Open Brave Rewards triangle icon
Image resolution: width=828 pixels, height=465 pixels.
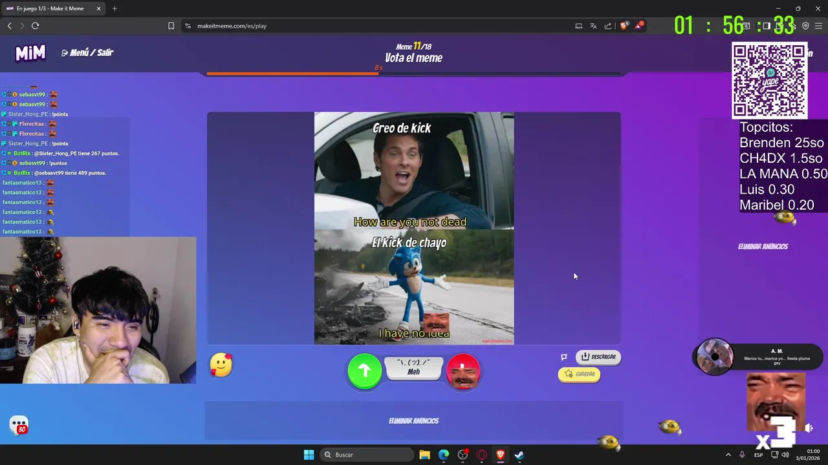[638, 26]
